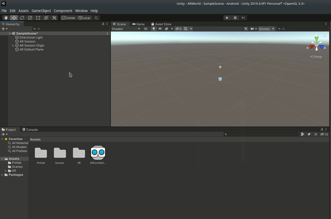
Task: Select the light gizmo in Scene view
Action: (220, 67)
